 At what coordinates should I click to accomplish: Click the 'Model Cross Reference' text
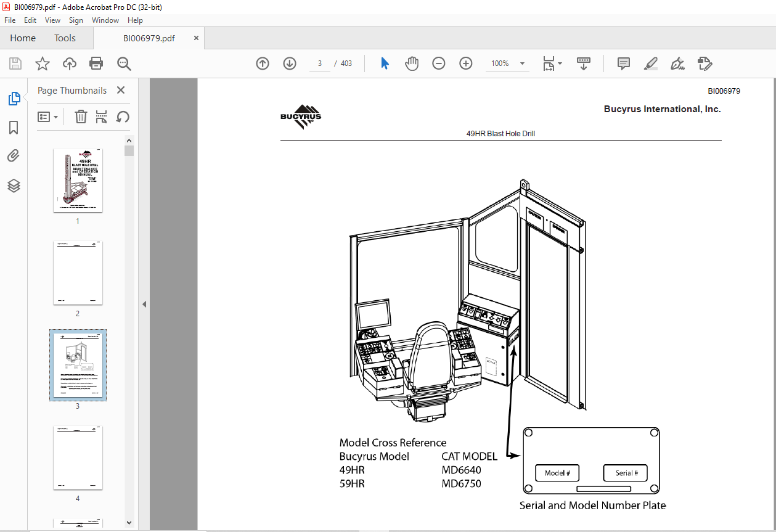[x=393, y=443]
